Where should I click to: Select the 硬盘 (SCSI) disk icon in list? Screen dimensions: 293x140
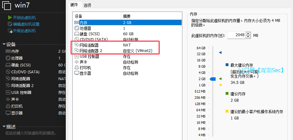(77, 34)
